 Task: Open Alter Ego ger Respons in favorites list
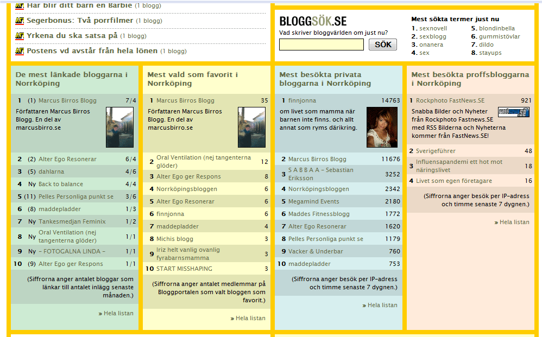(188, 176)
